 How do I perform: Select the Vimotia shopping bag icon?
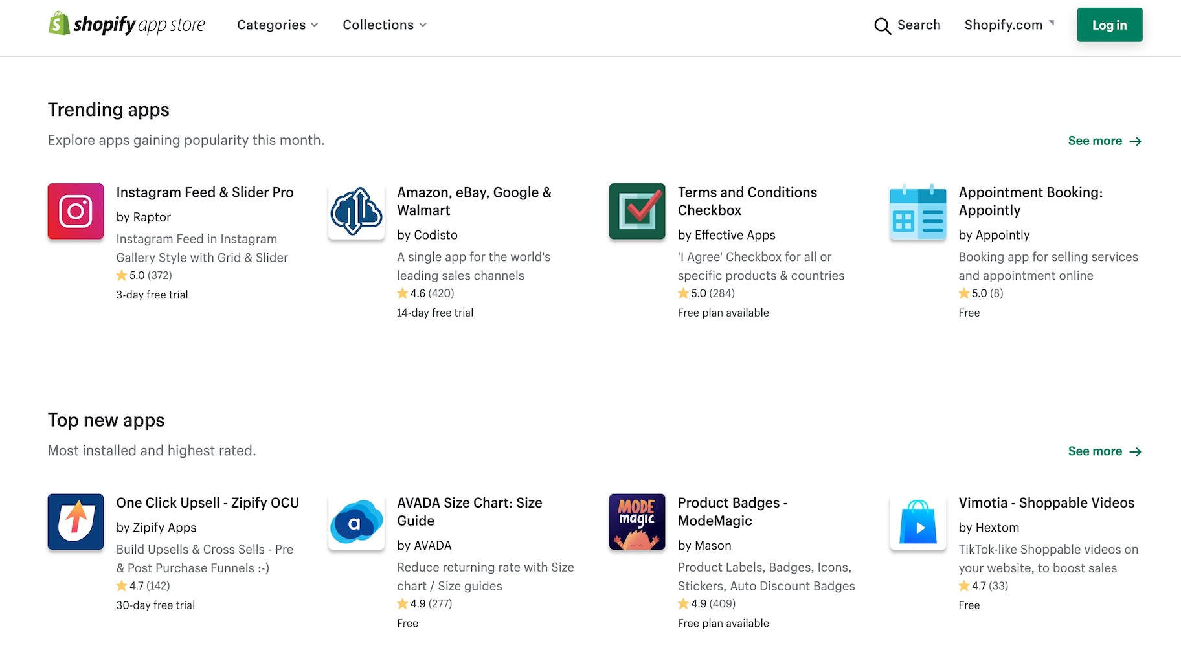pyautogui.click(x=917, y=522)
